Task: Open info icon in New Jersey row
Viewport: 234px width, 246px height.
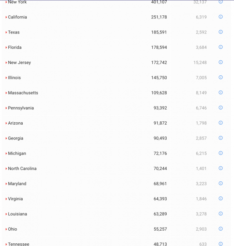Action: tap(221, 62)
